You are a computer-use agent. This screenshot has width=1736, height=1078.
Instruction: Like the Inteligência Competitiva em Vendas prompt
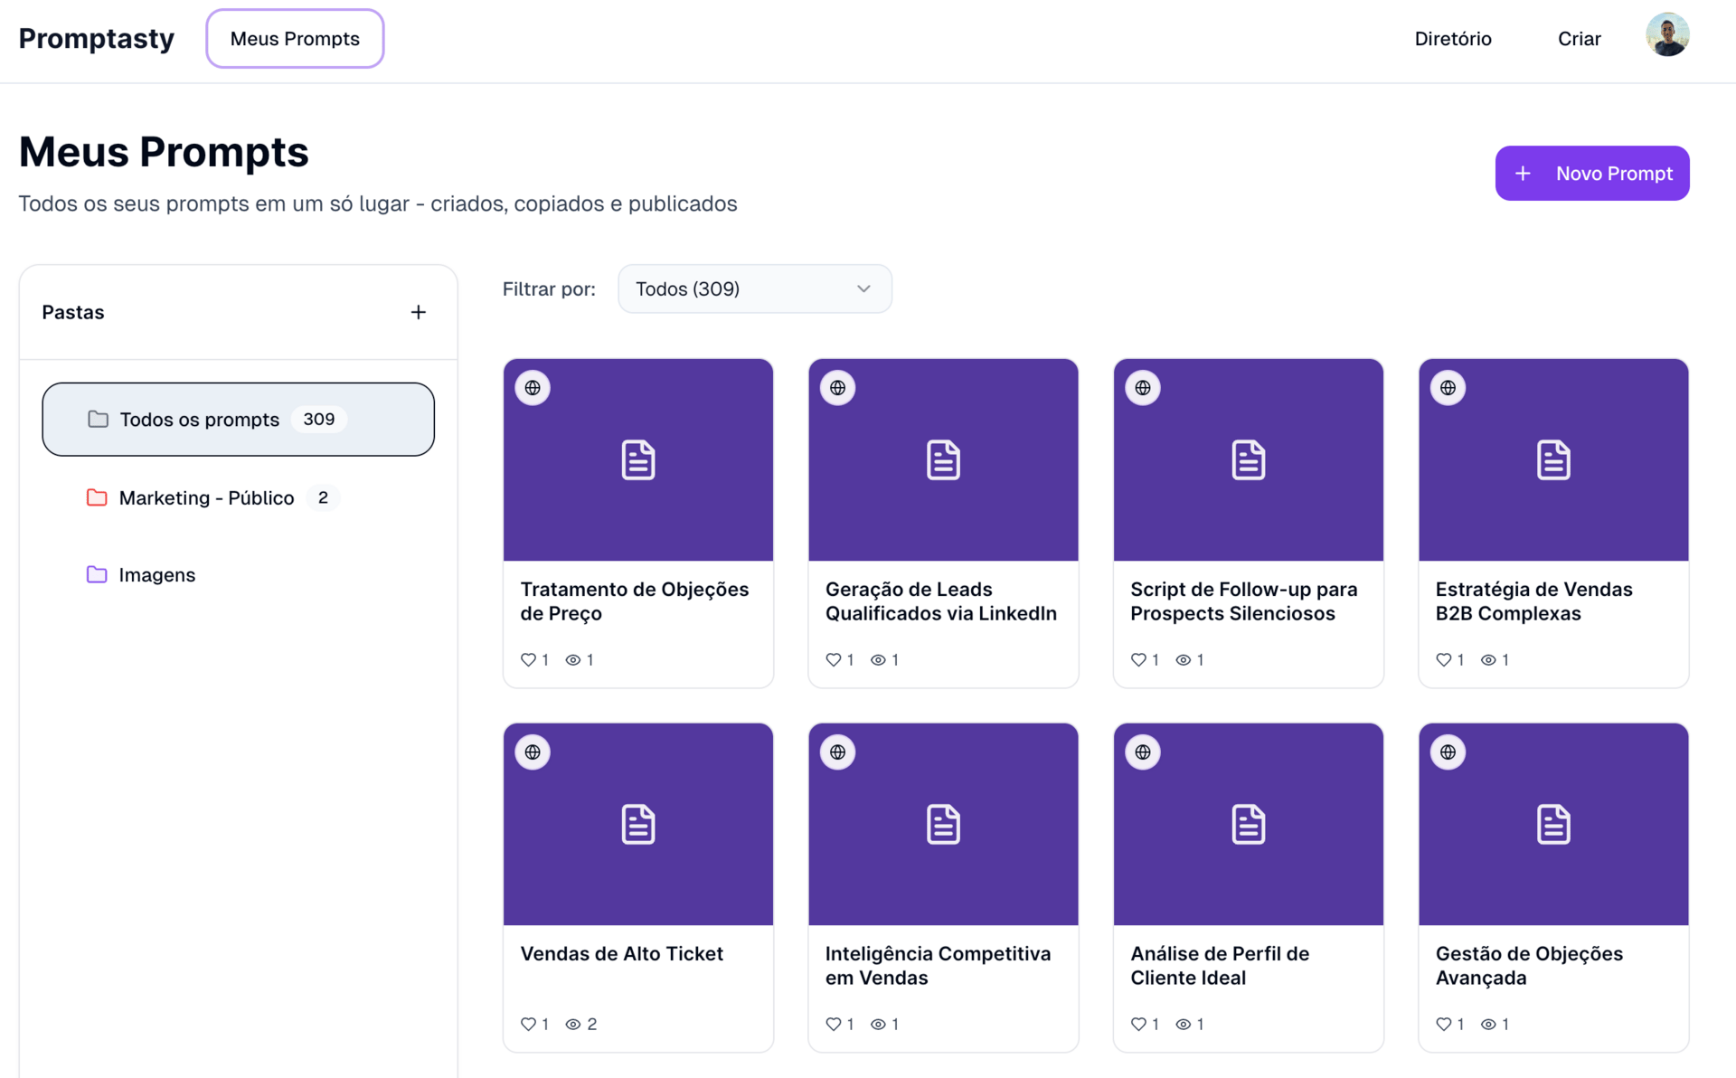(833, 1024)
